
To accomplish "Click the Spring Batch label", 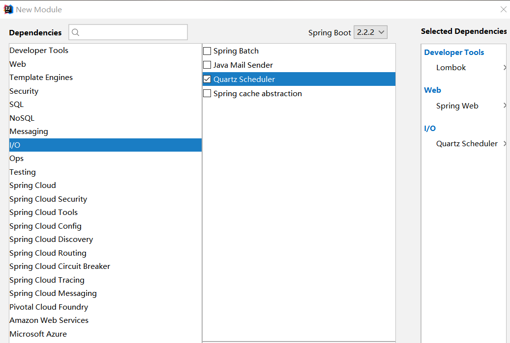I will point(236,51).
